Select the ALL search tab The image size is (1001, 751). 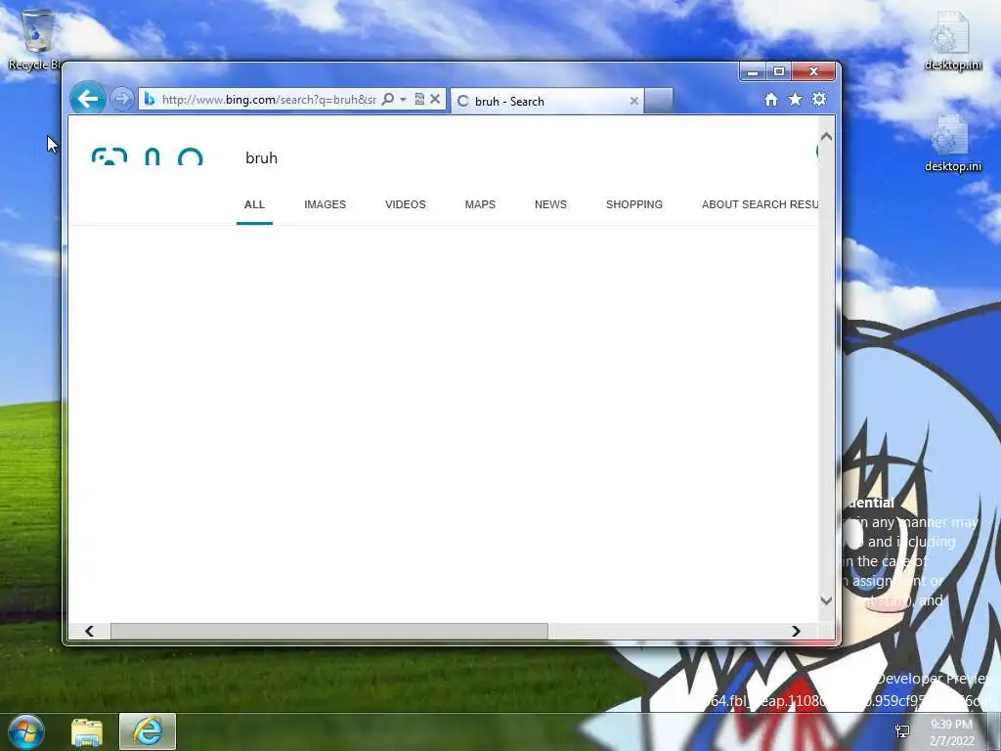click(x=254, y=204)
